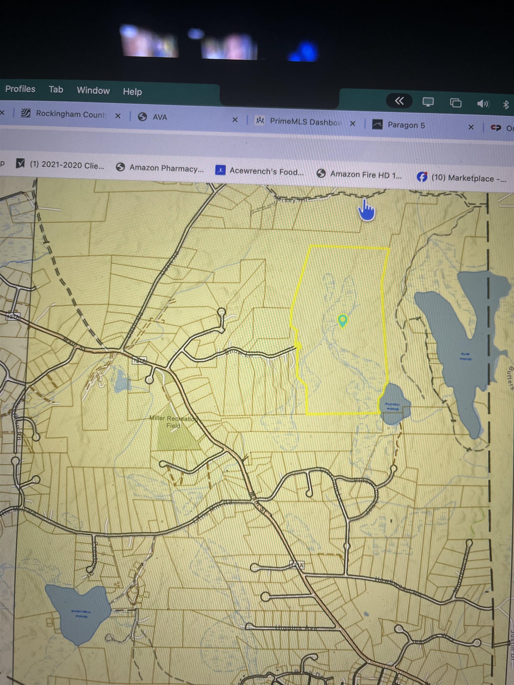This screenshot has width=514, height=685.
Task: Click the overlapping windows icon in menu bar
Action: tap(455, 103)
